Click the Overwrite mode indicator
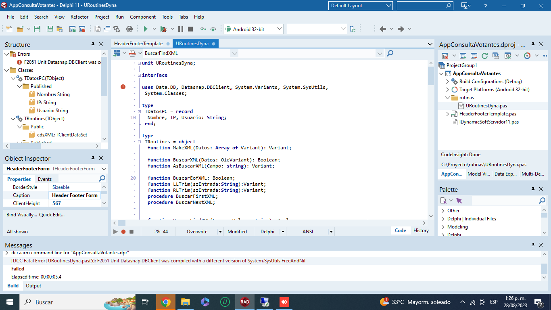 click(x=197, y=232)
